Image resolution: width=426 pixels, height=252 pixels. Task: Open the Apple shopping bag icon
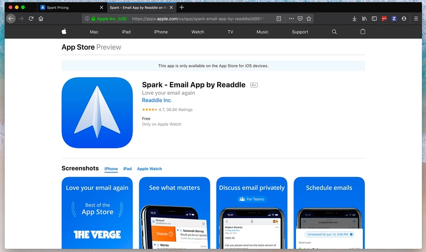pyautogui.click(x=363, y=32)
